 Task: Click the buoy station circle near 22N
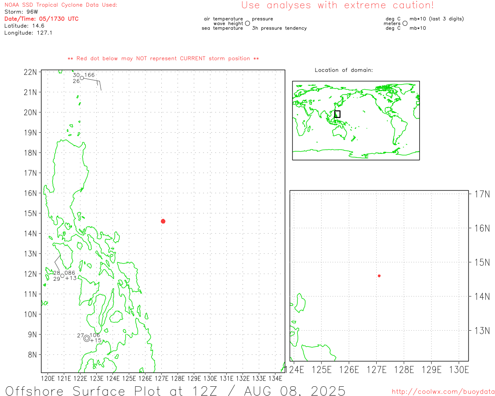pos(82,78)
